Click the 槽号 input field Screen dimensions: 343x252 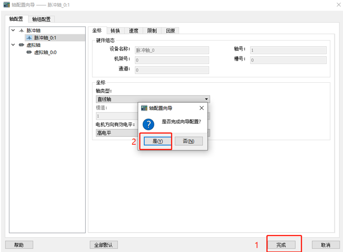pyautogui.click(x=288, y=60)
